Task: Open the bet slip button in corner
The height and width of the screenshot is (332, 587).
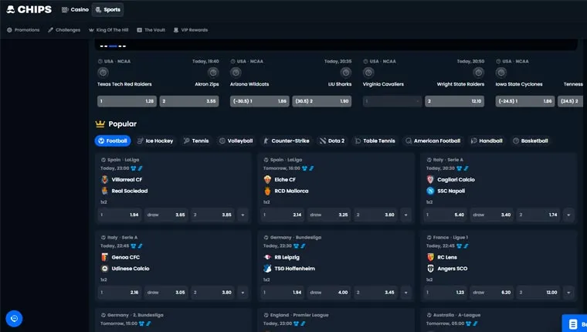Action: (x=575, y=324)
